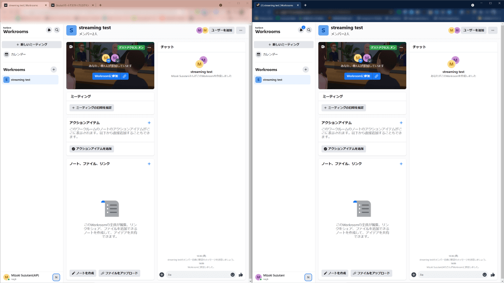This screenshot has height=283, width=504.
Task: Switch to Oculus remote desktop browser tab
Action: click(71, 5)
